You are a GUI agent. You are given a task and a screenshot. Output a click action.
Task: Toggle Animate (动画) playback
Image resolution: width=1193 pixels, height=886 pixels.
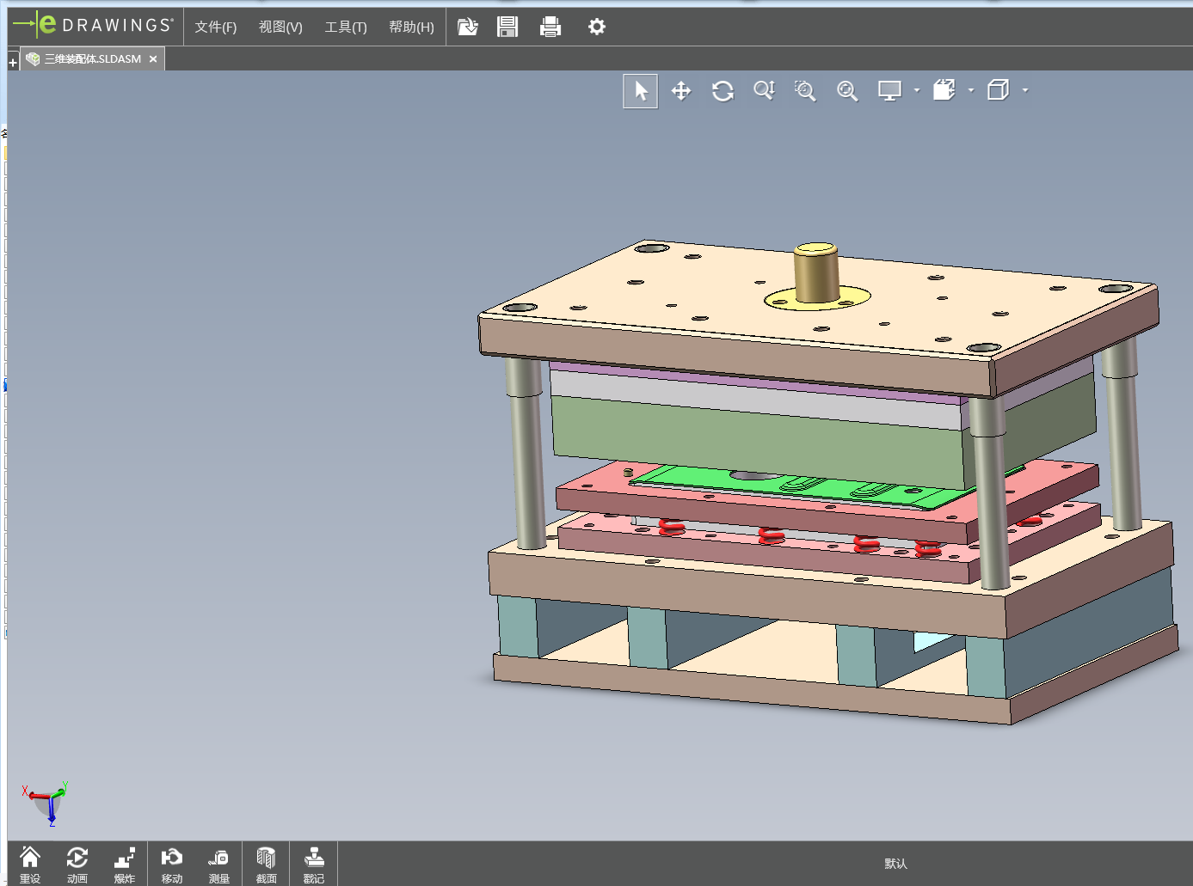pos(77,864)
